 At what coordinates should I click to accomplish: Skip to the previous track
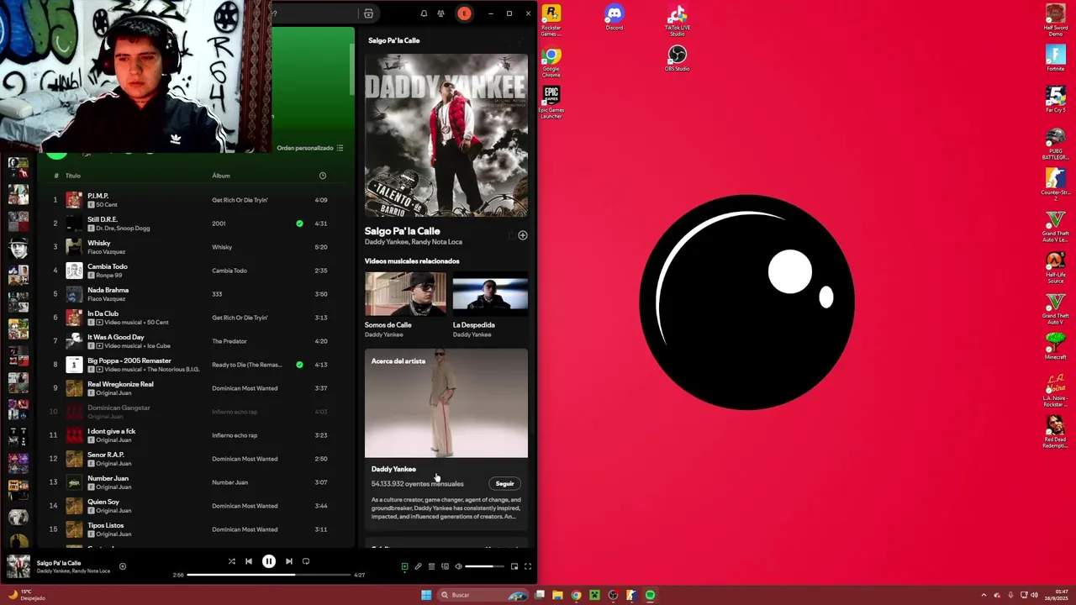(x=249, y=561)
